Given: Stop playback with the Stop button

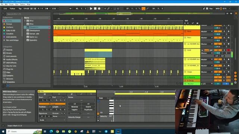Looking at the screenshot, I should 95,9.
